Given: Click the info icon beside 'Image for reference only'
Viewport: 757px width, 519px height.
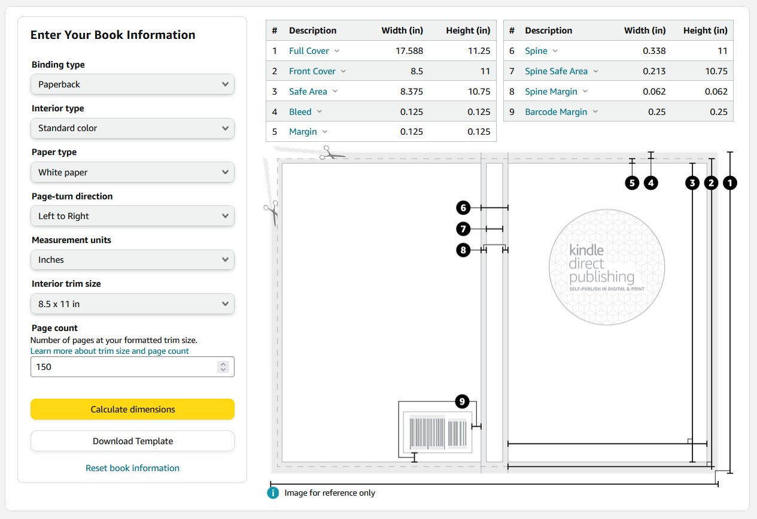Looking at the screenshot, I should [273, 493].
